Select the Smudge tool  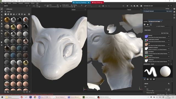coord(2,21)
